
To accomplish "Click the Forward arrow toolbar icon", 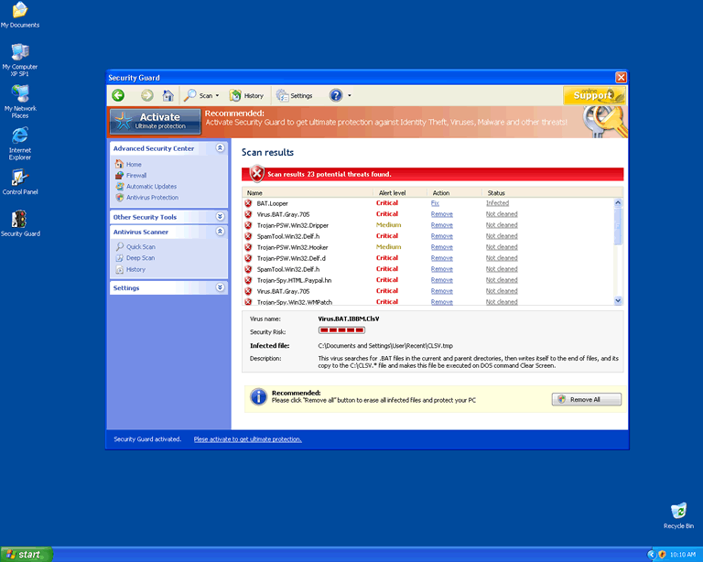I will click(146, 95).
